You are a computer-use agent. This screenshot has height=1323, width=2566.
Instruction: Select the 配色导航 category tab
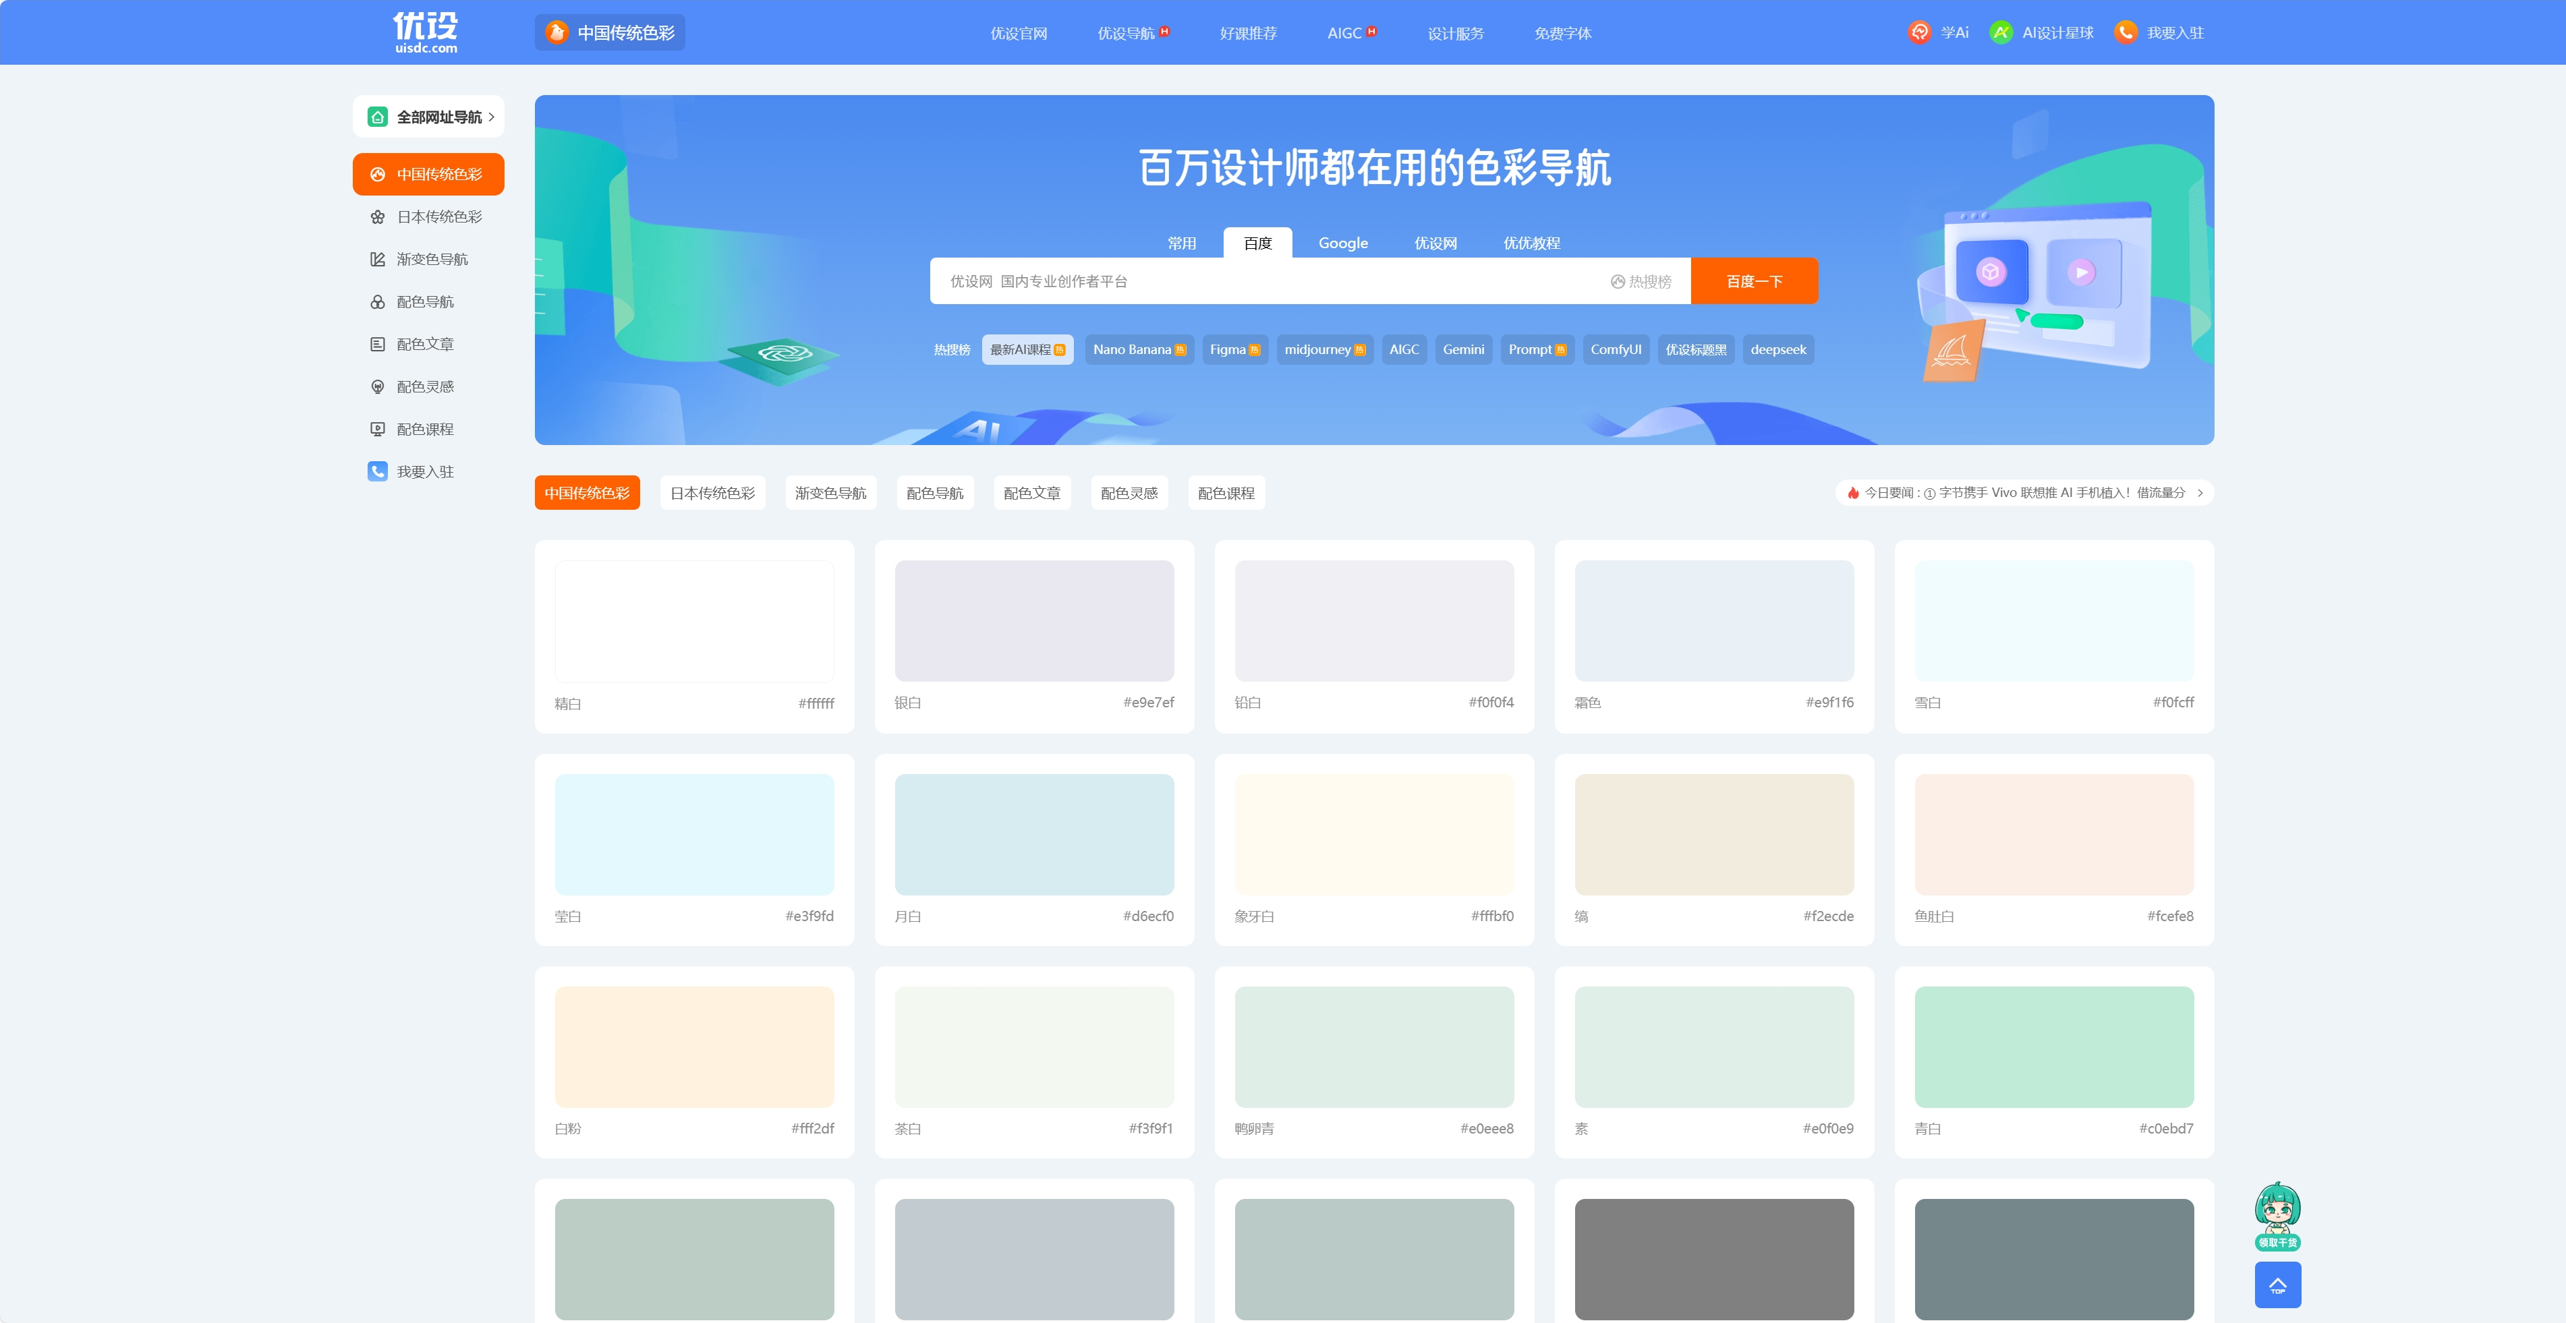(x=934, y=493)
